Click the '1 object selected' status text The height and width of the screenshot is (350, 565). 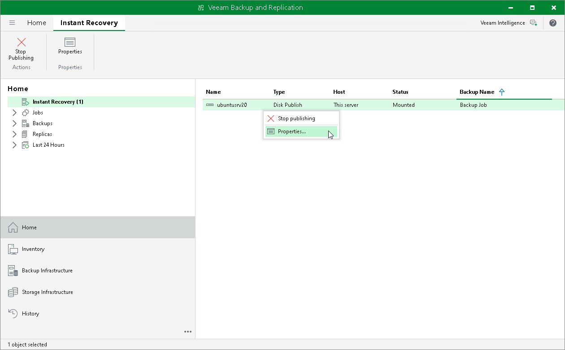point(27,345)
